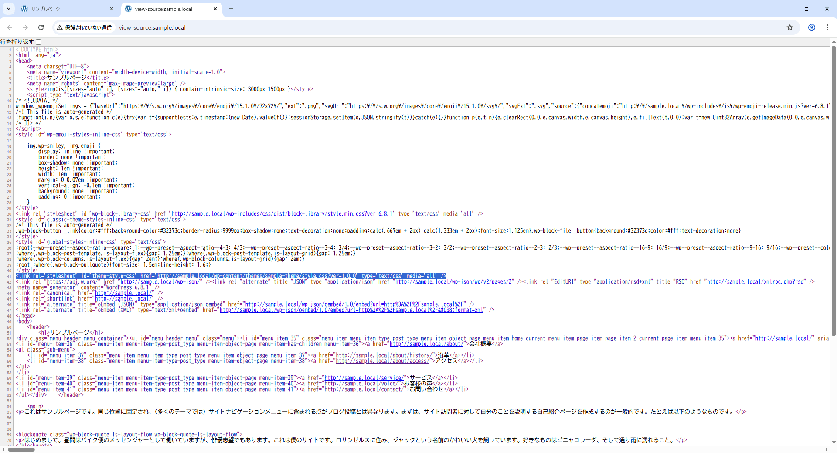Open the canonical sample.local link
The height and width of the screenshot is (453, 837).
click(x=123, y=293)
